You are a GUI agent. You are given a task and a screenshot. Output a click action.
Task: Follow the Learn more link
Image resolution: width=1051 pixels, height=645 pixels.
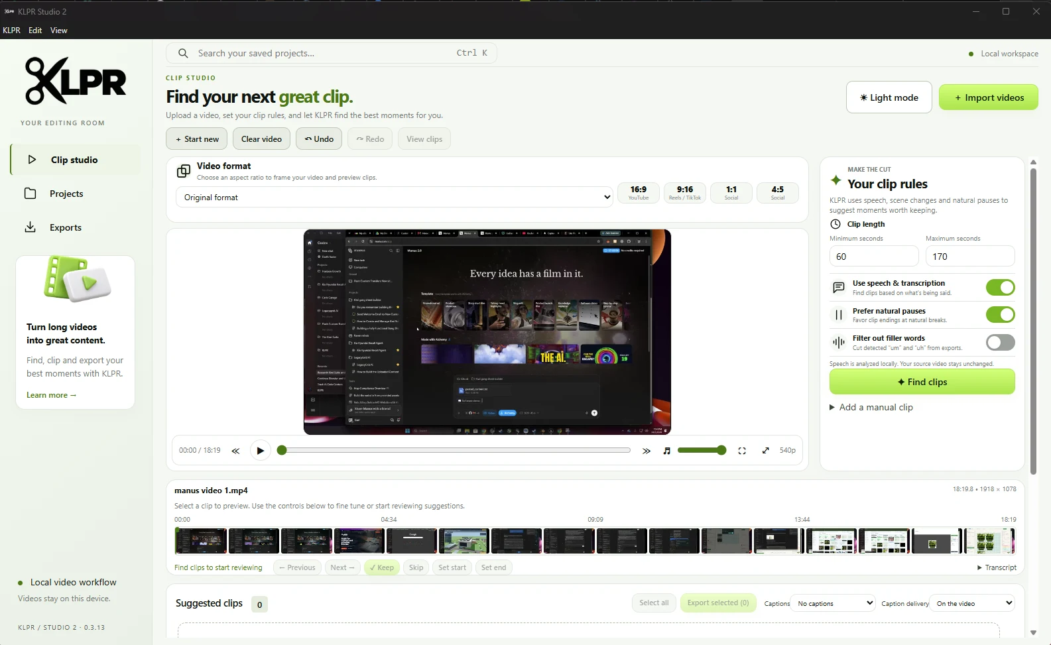coord(52,395)
